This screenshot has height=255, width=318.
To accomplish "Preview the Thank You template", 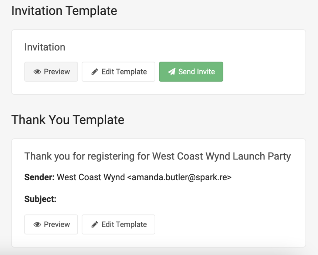I will (x=51, y=224).
